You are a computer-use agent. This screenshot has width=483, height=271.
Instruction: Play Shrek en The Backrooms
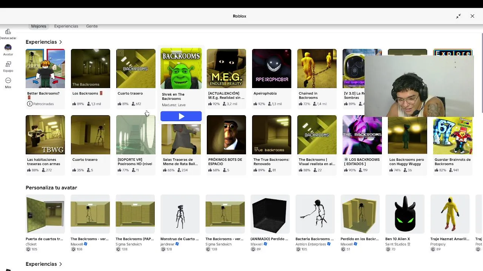click(x=181, y=116)
